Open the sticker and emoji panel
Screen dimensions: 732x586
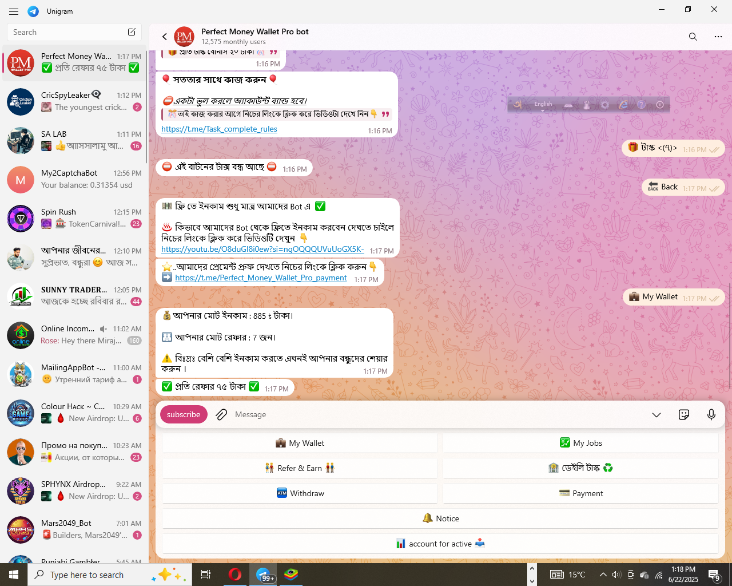(684, 414)
